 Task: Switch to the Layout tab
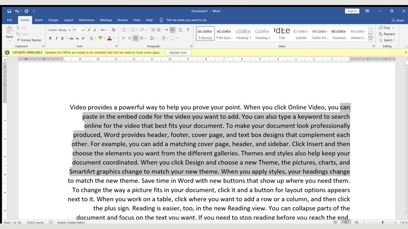coord(68,20)
